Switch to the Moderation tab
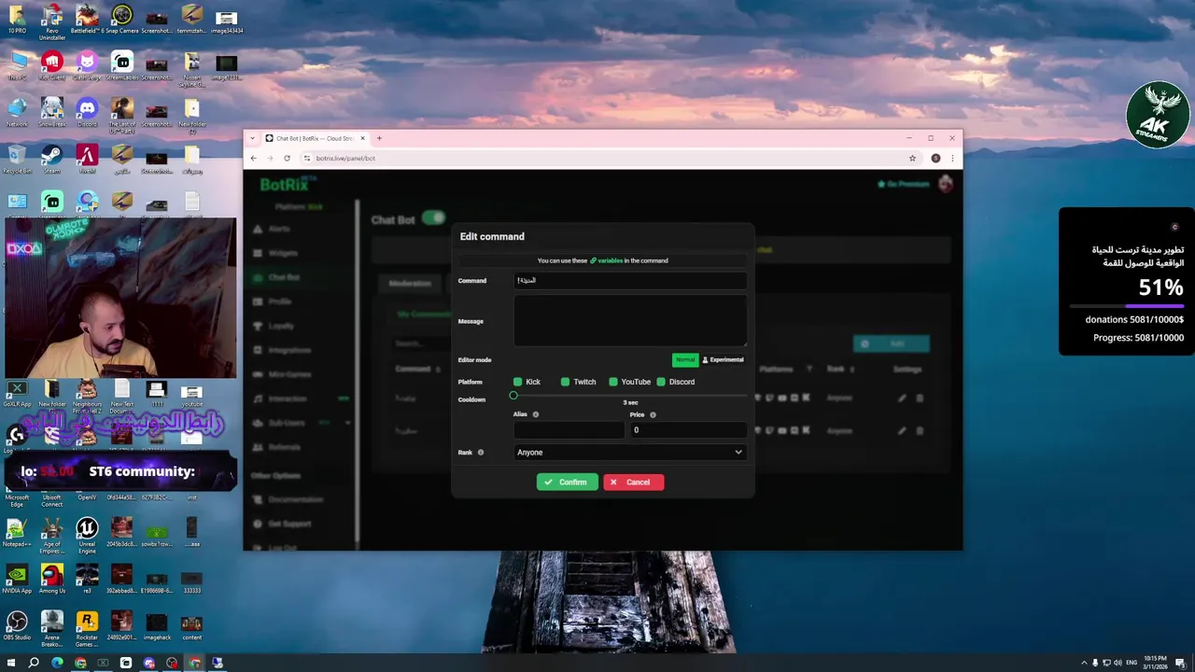The height and width of the screenshot is (672, 1195). click(x=410, y=283)
